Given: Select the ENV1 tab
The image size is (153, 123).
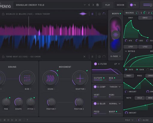Looking at the screenshot, I should click(x=131, y=18).
